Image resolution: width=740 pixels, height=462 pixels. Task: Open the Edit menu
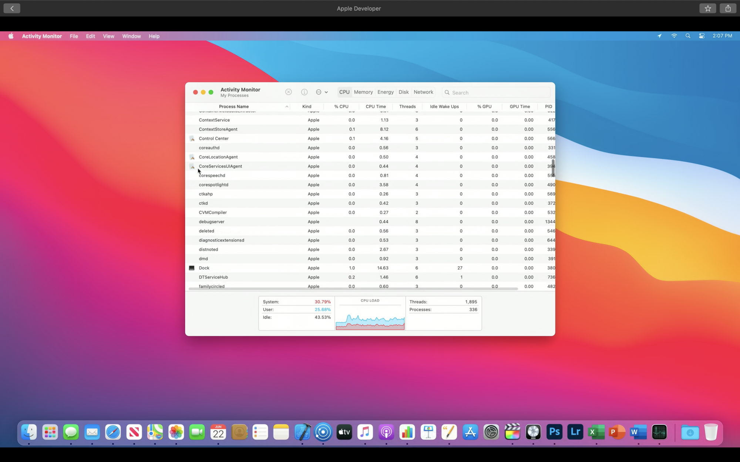pos(91,36)
